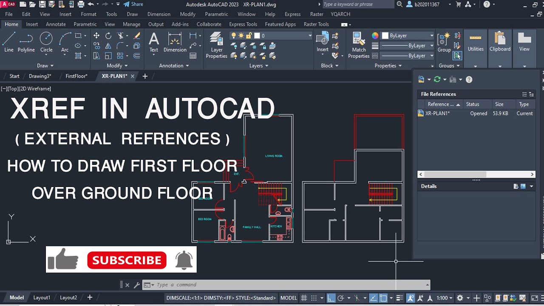The height and width of the screenshot is (306, 544).
Task: Open the Insert ribbon tab
Action: pos(32,24)
